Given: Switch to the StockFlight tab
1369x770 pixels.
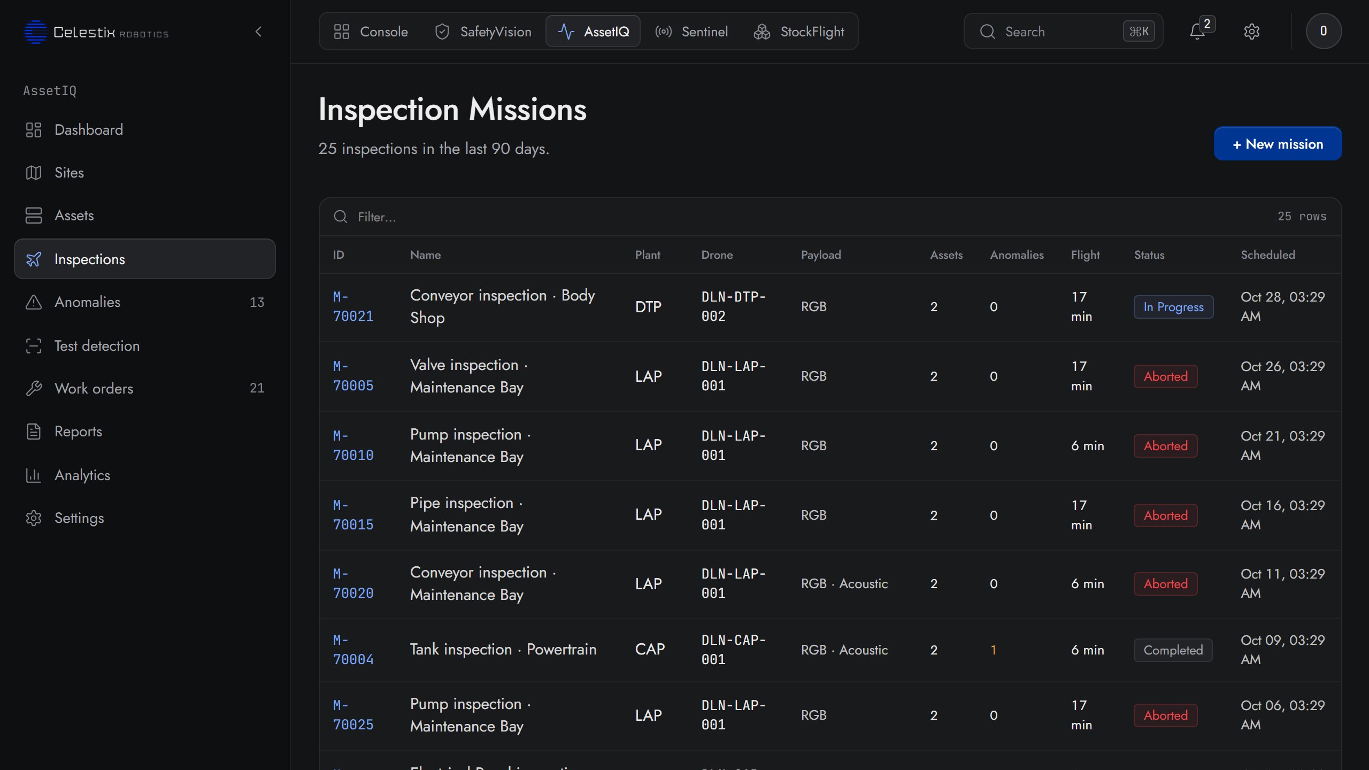Looking at the screenshot, I should pos(799,32).
